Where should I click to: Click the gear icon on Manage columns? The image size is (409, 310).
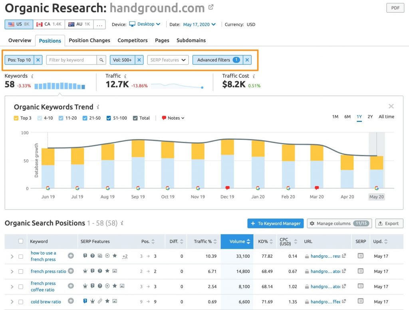[x=312, y=223]
